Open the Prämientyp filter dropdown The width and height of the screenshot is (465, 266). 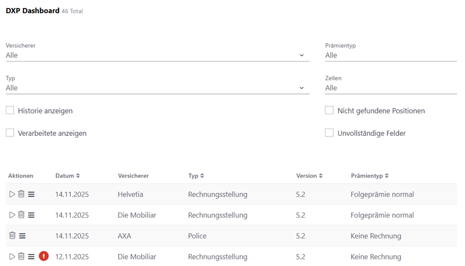390,55
